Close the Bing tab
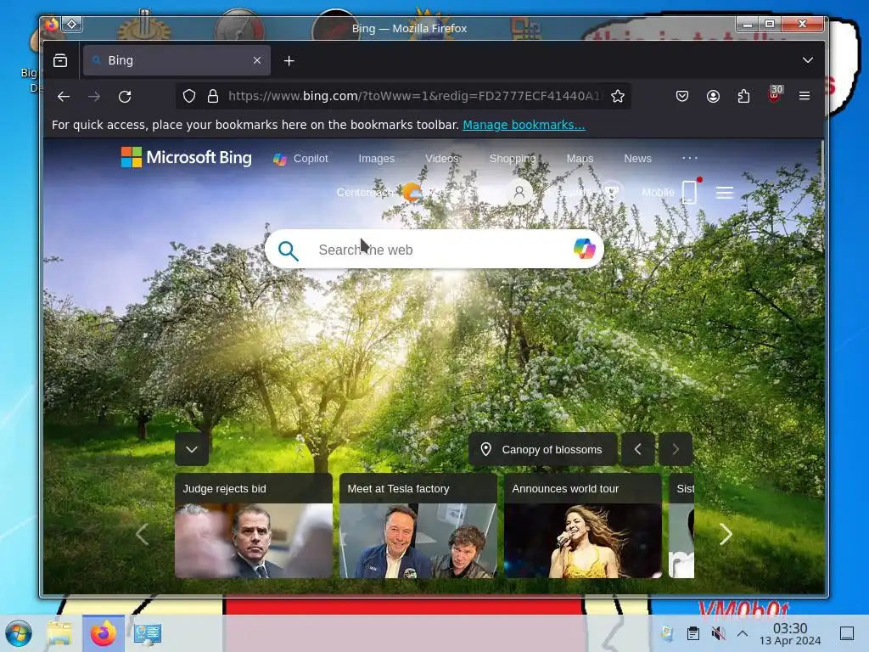Image resolution: width=869 pixels, height=652 pixels. tap(257, 60)
